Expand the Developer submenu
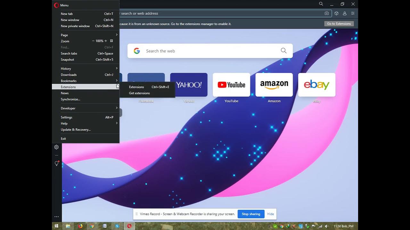The width and height of the screenshot is (410, 230). 86,108
